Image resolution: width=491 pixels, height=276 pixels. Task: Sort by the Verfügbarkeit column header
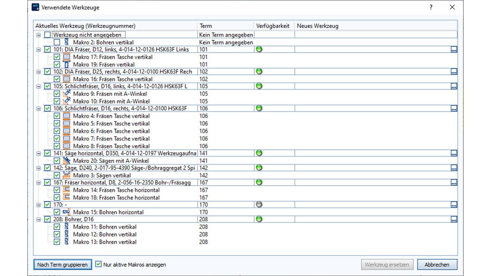(273, 26)
